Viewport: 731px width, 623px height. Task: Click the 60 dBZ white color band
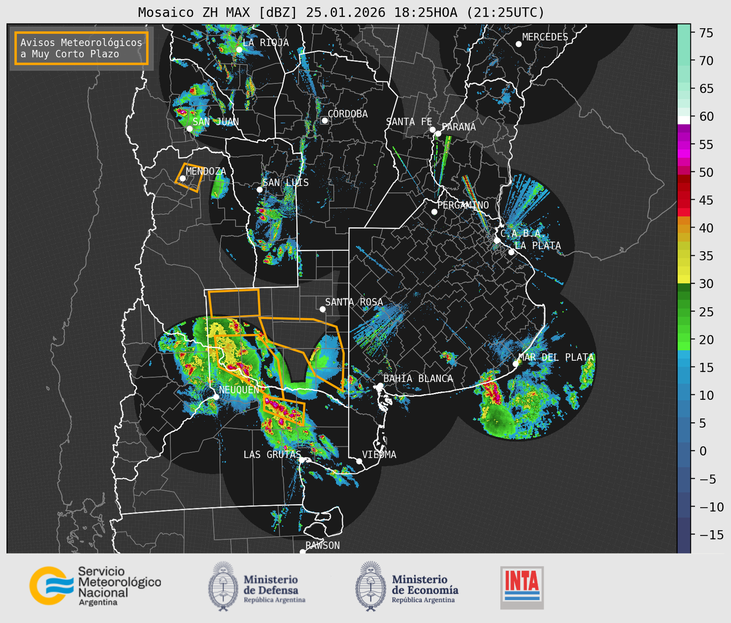point(683,120)
